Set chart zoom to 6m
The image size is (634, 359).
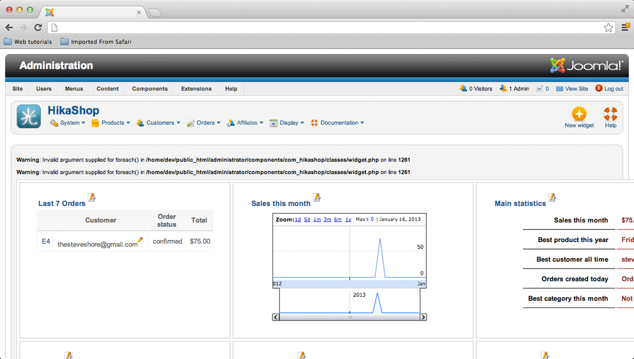tap(338, 219)
